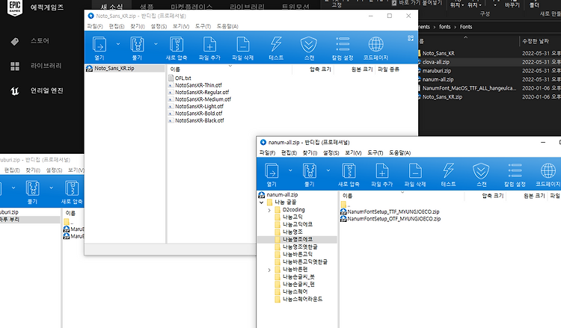
Task: Open dropdown arrow next to Extract in nanum-all.zip window
Action: 328,170
